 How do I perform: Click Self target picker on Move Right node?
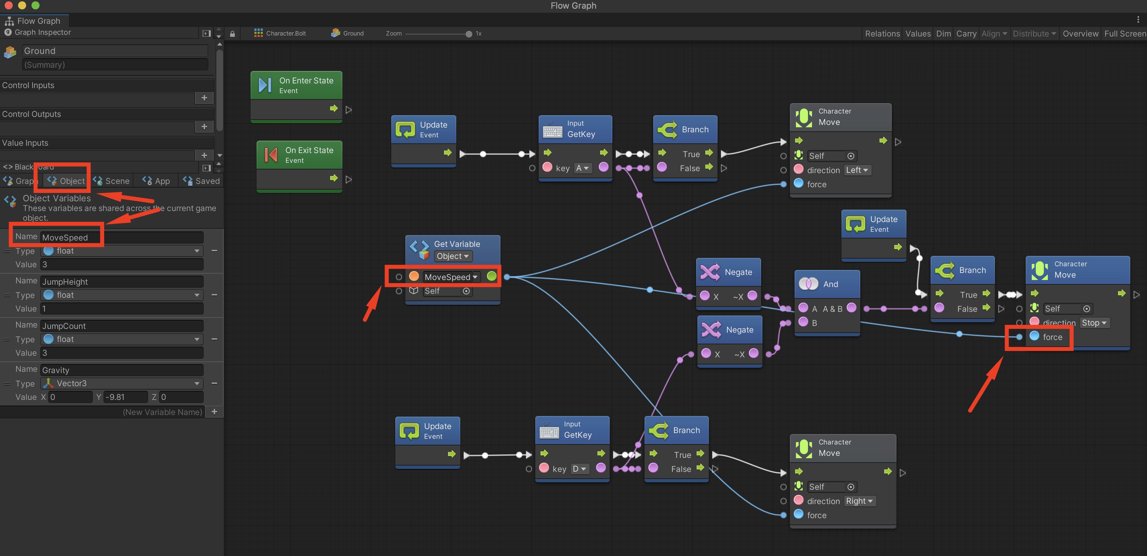(851, 487)
